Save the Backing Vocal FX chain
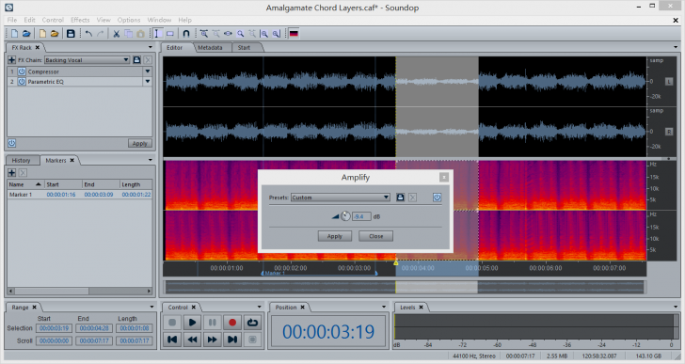The image size is (685, 364). pos(136,60)
